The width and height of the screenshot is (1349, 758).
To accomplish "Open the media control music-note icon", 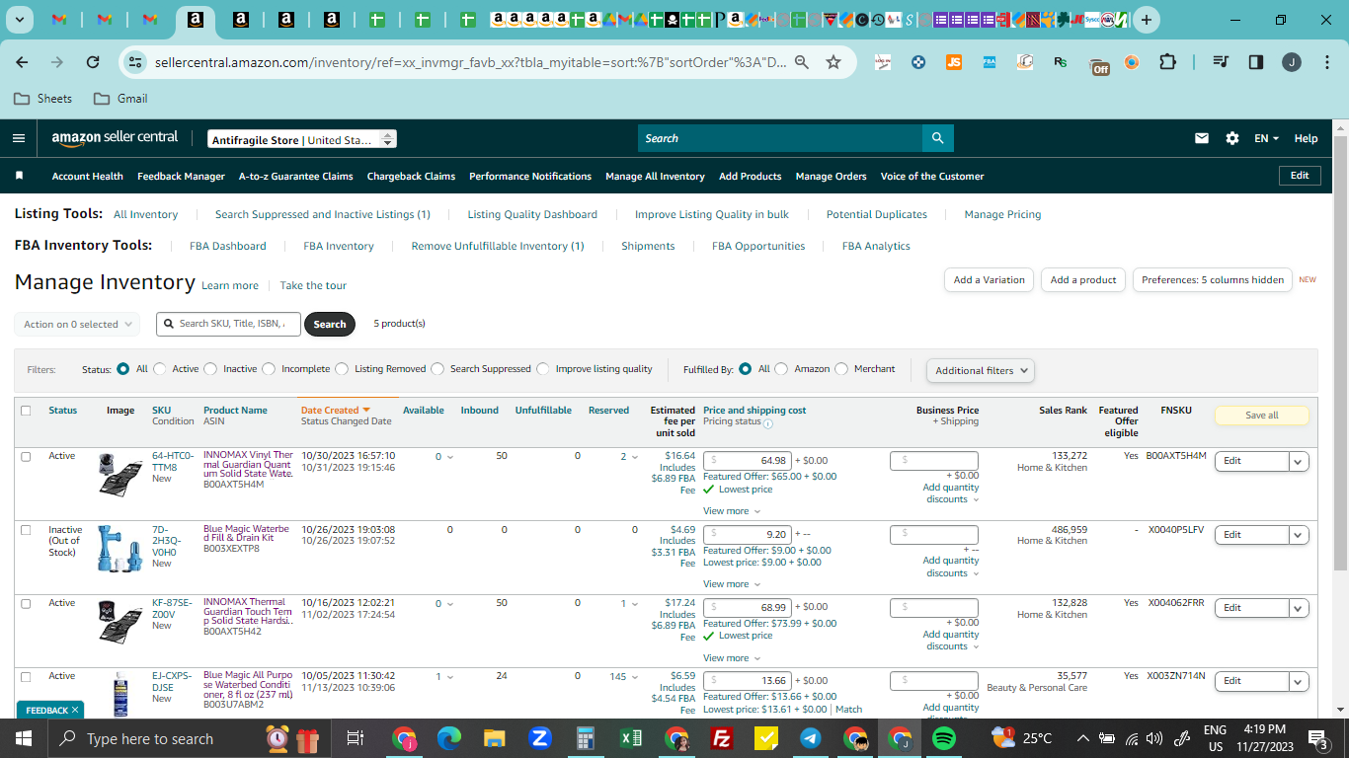I will point(1221,62).
